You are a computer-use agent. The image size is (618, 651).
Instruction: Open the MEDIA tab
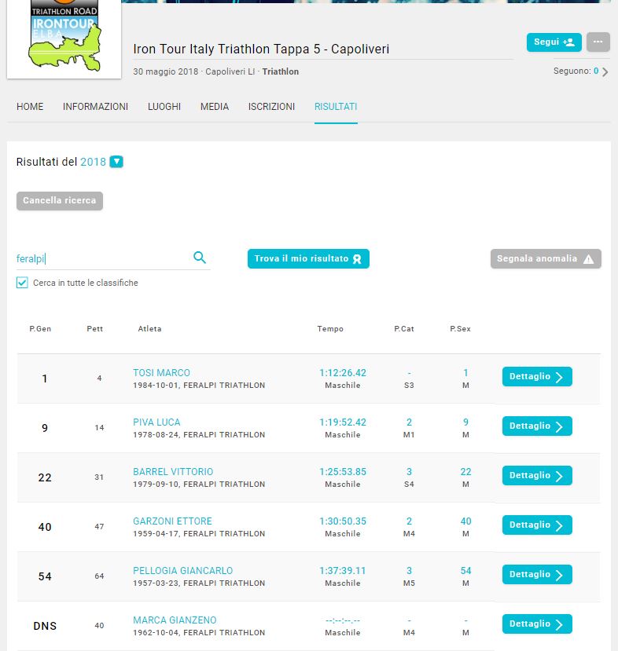tap(215, 107)
